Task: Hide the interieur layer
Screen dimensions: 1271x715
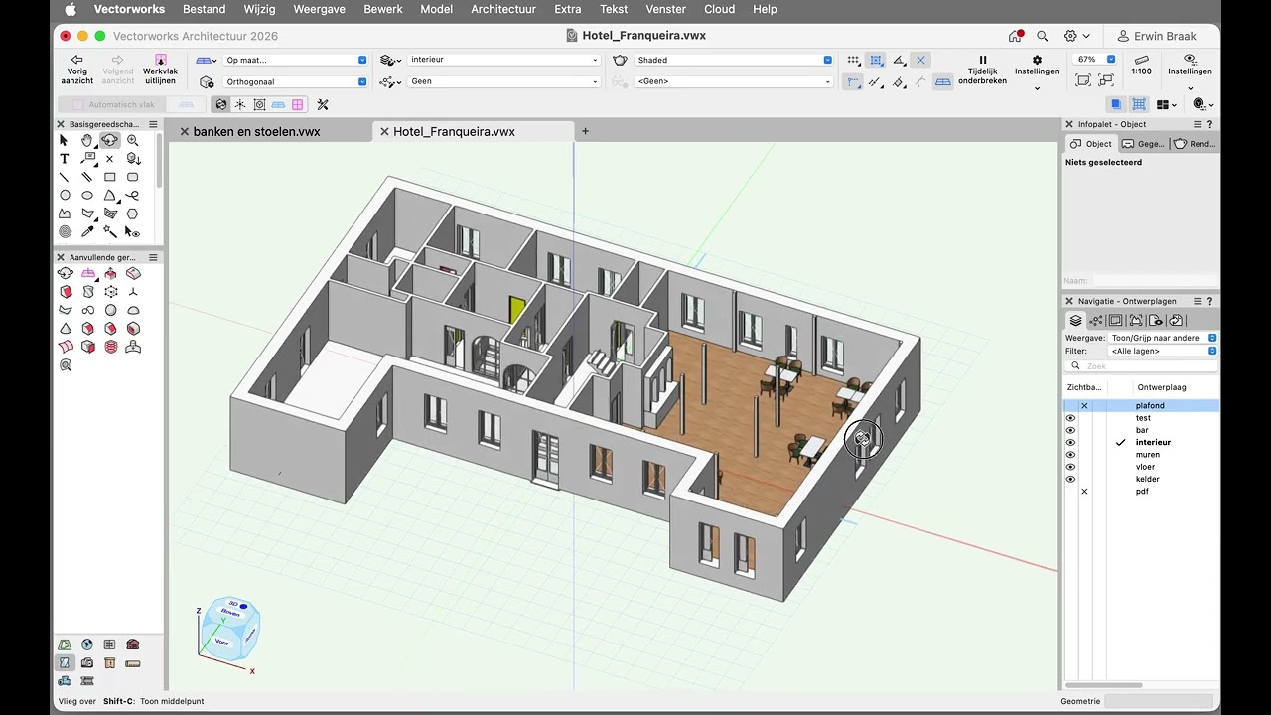Action: tap(1070, 442)
